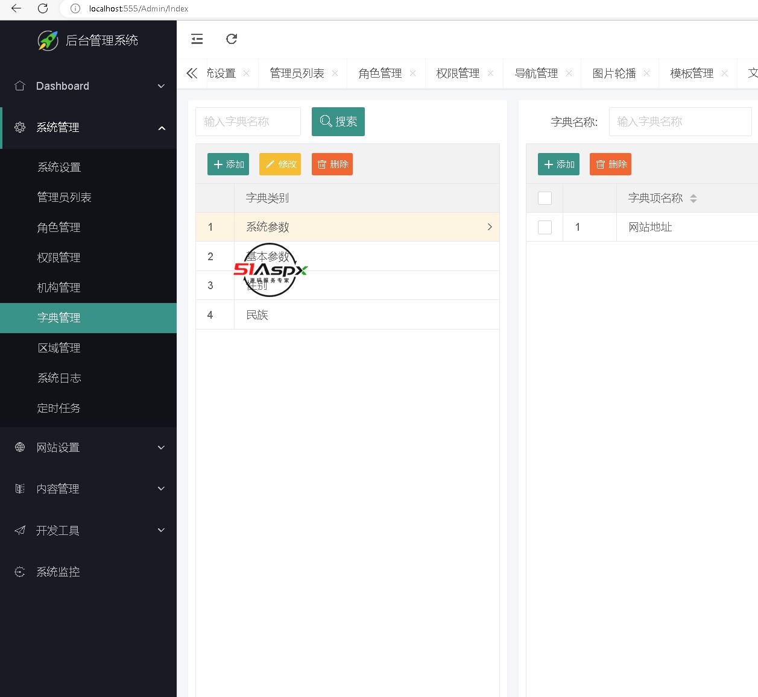
Task: Switch to 图片轮播 tab
Action: click(x=614, y=73)
